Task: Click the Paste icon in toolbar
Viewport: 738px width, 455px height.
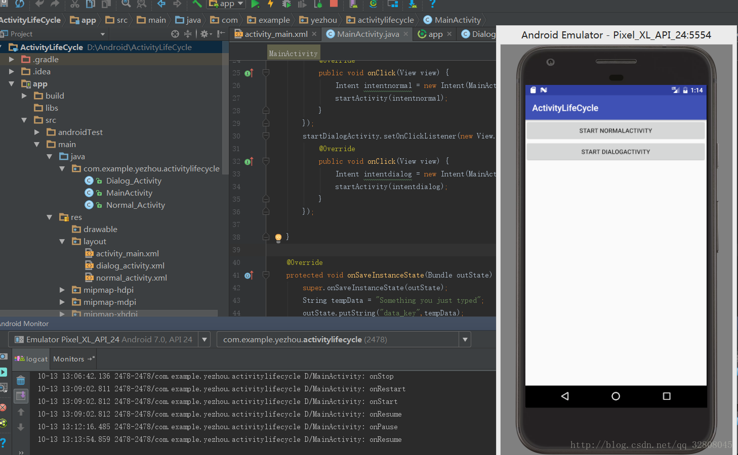Action: click(x=106, y=4)
